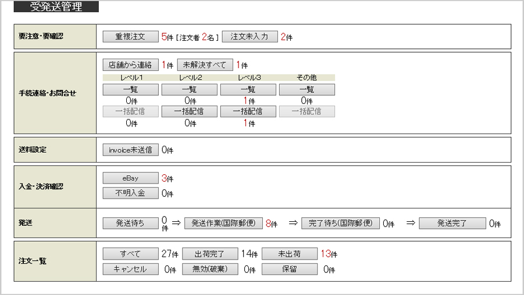Open 完了待ち(国際郵便) list
Viewport: 524px width, 295px height.
pyautogui.click(x=340, y=223)
